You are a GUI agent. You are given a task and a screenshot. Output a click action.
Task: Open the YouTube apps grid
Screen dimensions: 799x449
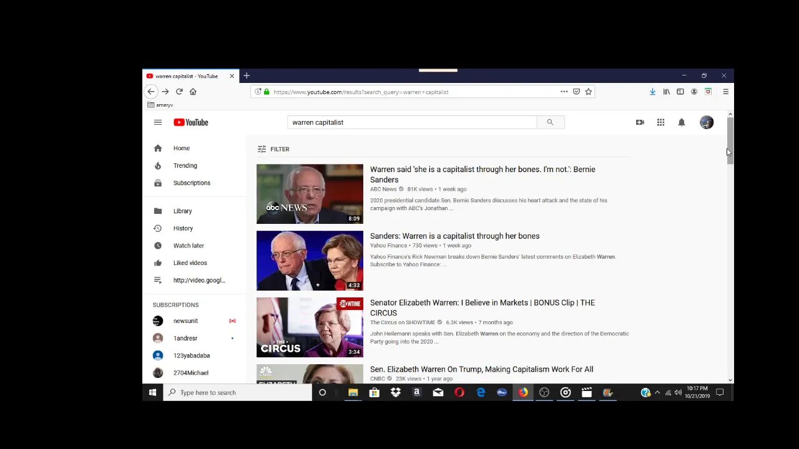point(660,122)
